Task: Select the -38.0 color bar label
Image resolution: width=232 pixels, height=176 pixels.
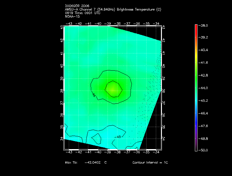Action: 204,25
